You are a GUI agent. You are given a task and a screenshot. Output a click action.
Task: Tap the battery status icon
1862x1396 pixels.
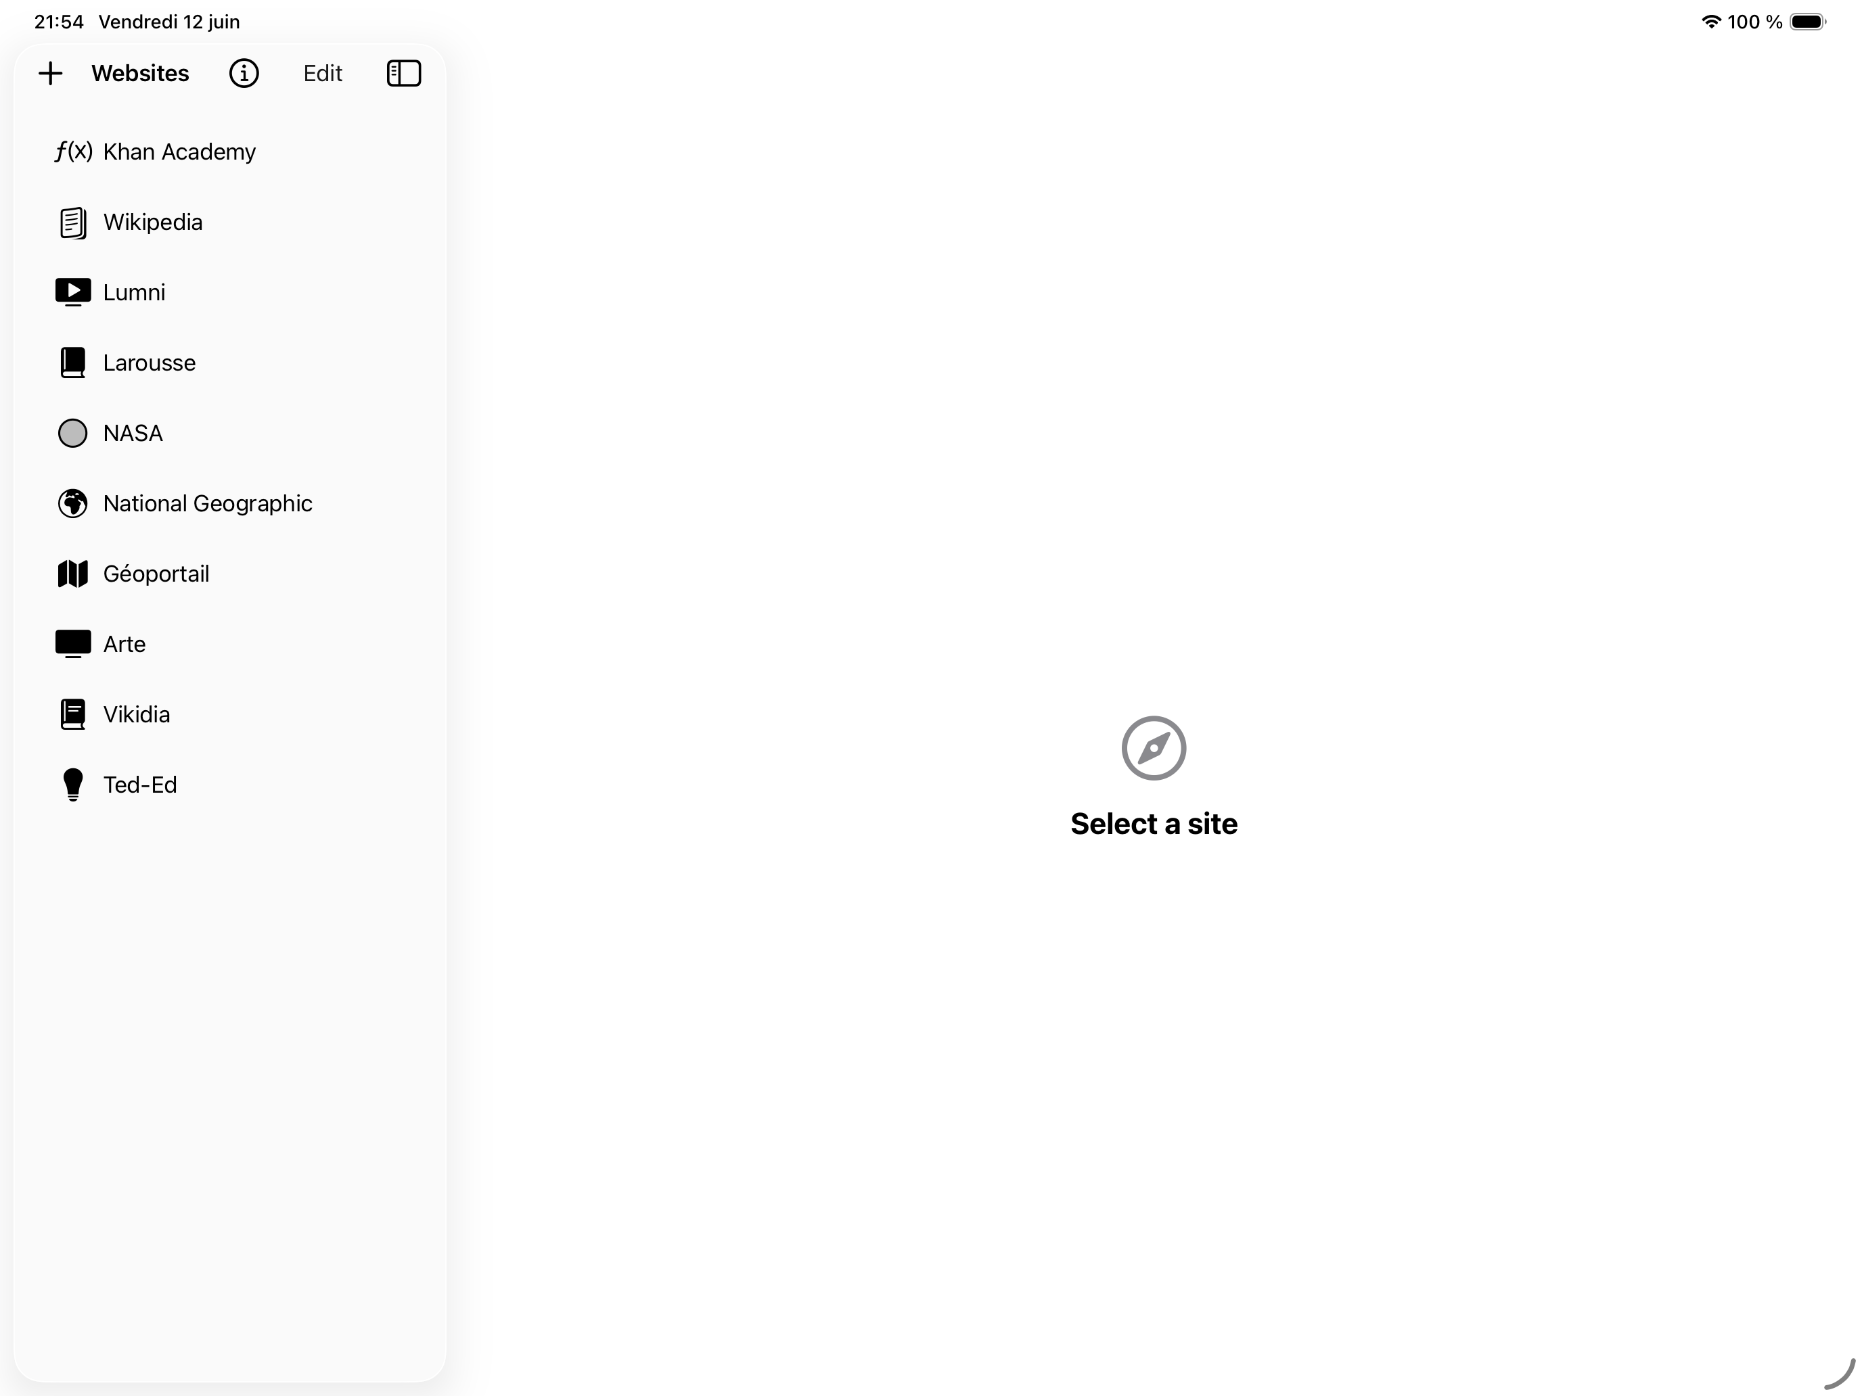(1808, 22)
